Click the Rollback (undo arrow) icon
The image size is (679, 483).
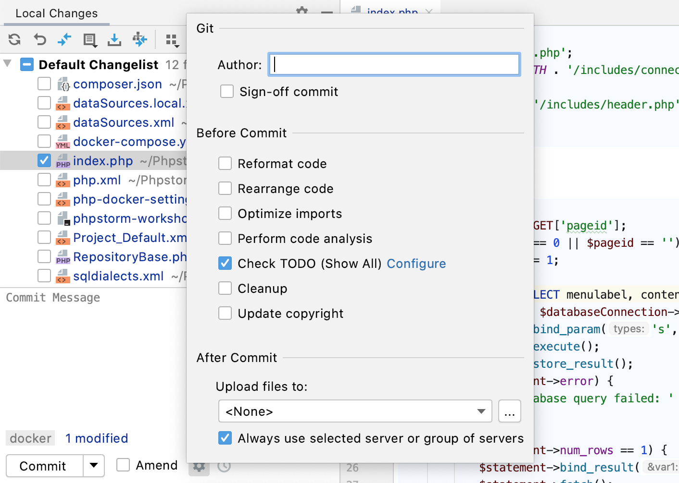pyautogui.click(x=40, y=39)
